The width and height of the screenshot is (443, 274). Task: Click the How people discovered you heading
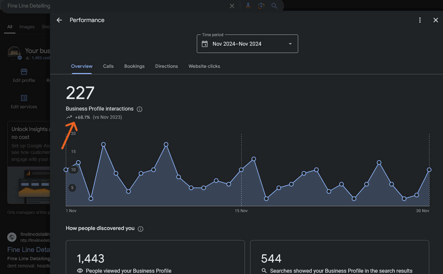tap(100, 228)
